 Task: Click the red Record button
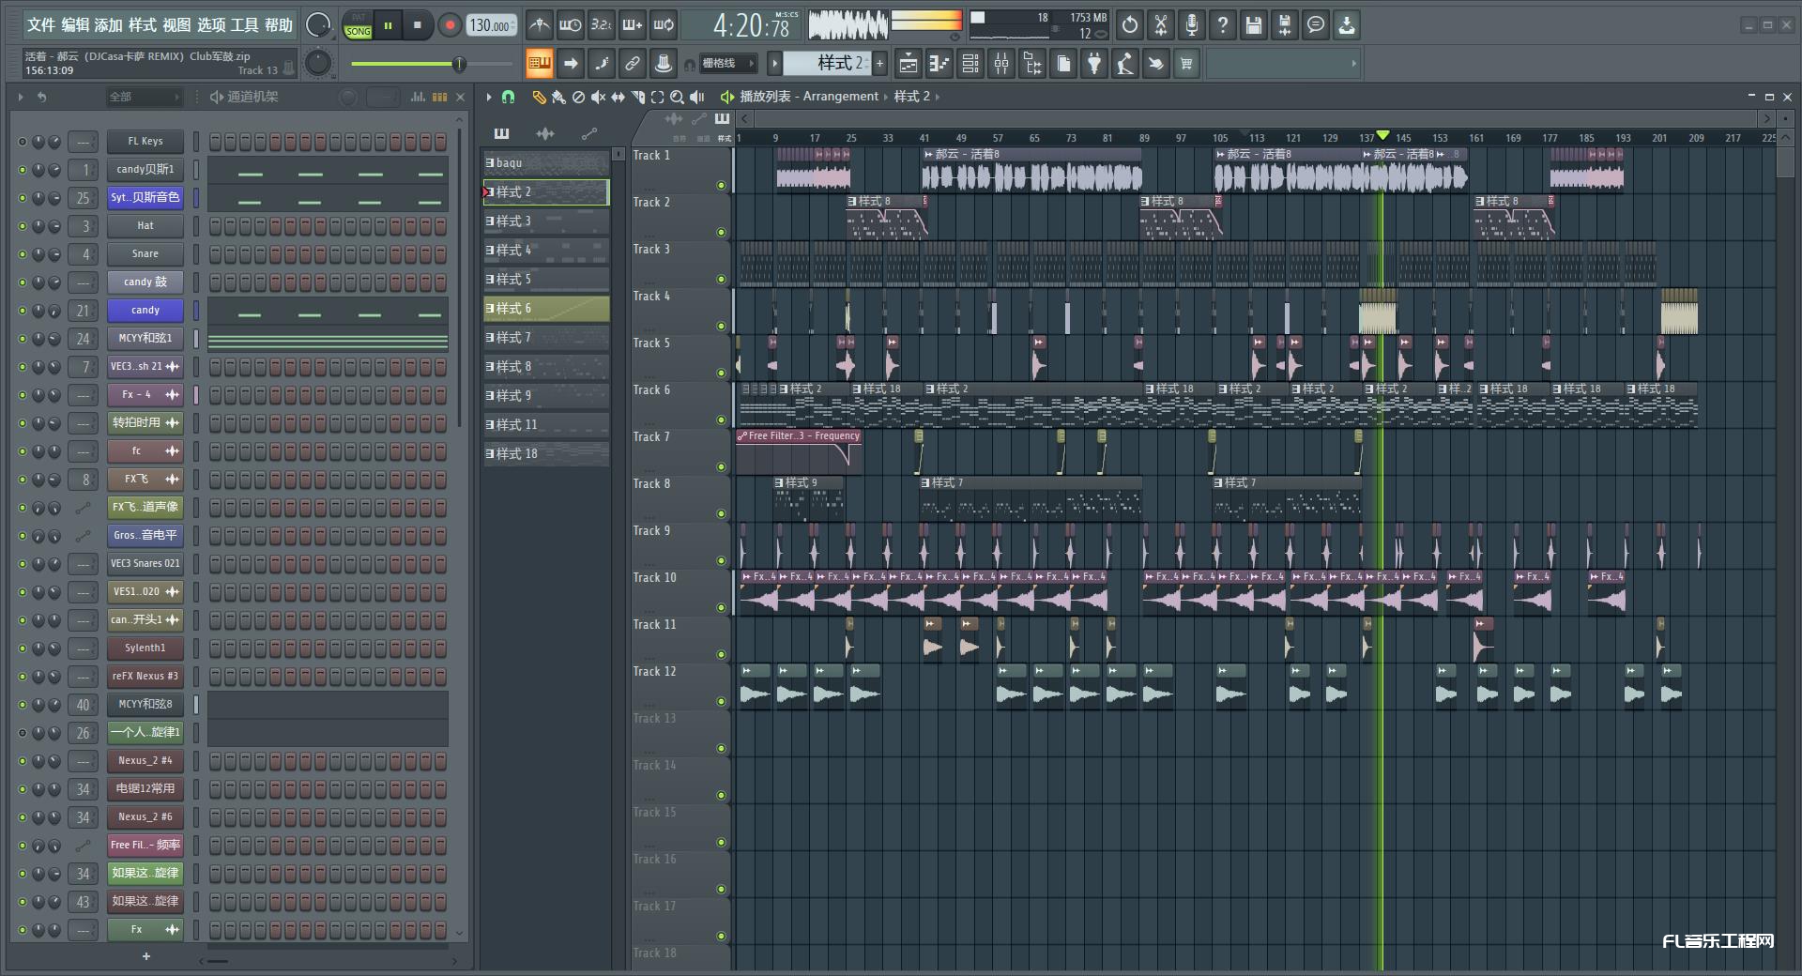(450, 25)
